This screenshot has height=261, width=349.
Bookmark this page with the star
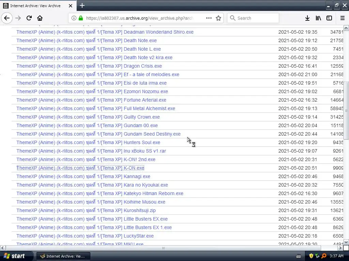[x=218, y=18]
